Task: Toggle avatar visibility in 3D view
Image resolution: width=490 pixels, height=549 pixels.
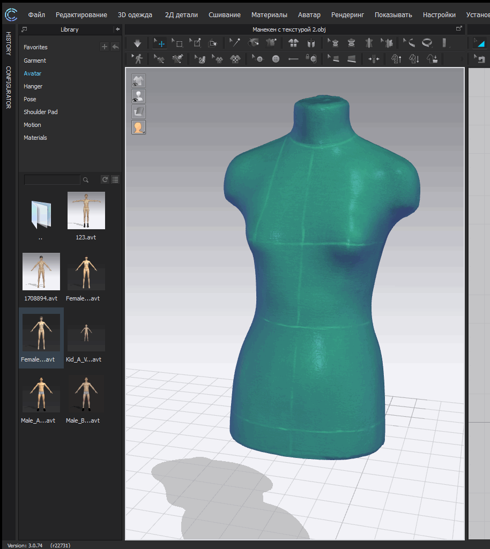Action: tap(138, 96)
